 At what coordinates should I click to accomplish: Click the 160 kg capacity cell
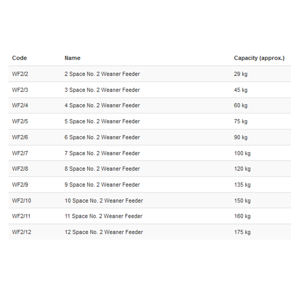tap(242, 216)
